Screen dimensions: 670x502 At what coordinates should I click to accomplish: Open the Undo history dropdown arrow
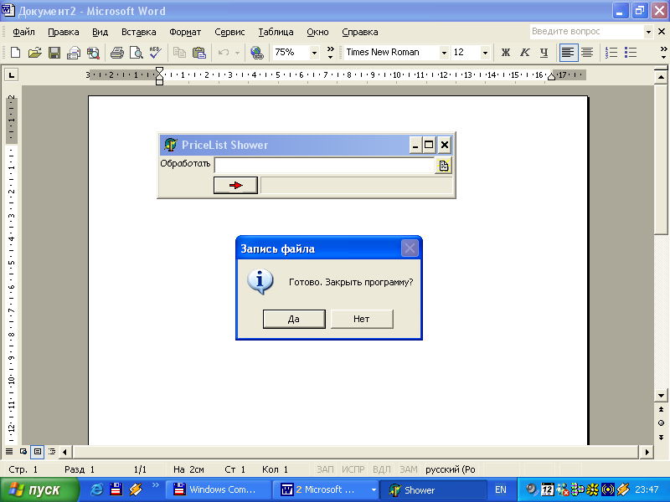tap(238, 53)
